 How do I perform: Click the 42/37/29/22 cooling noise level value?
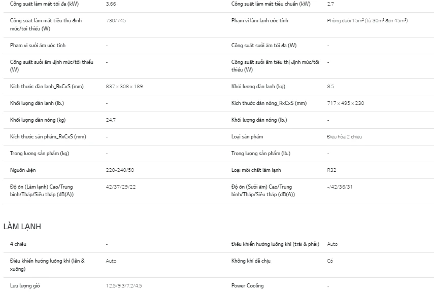121,187
